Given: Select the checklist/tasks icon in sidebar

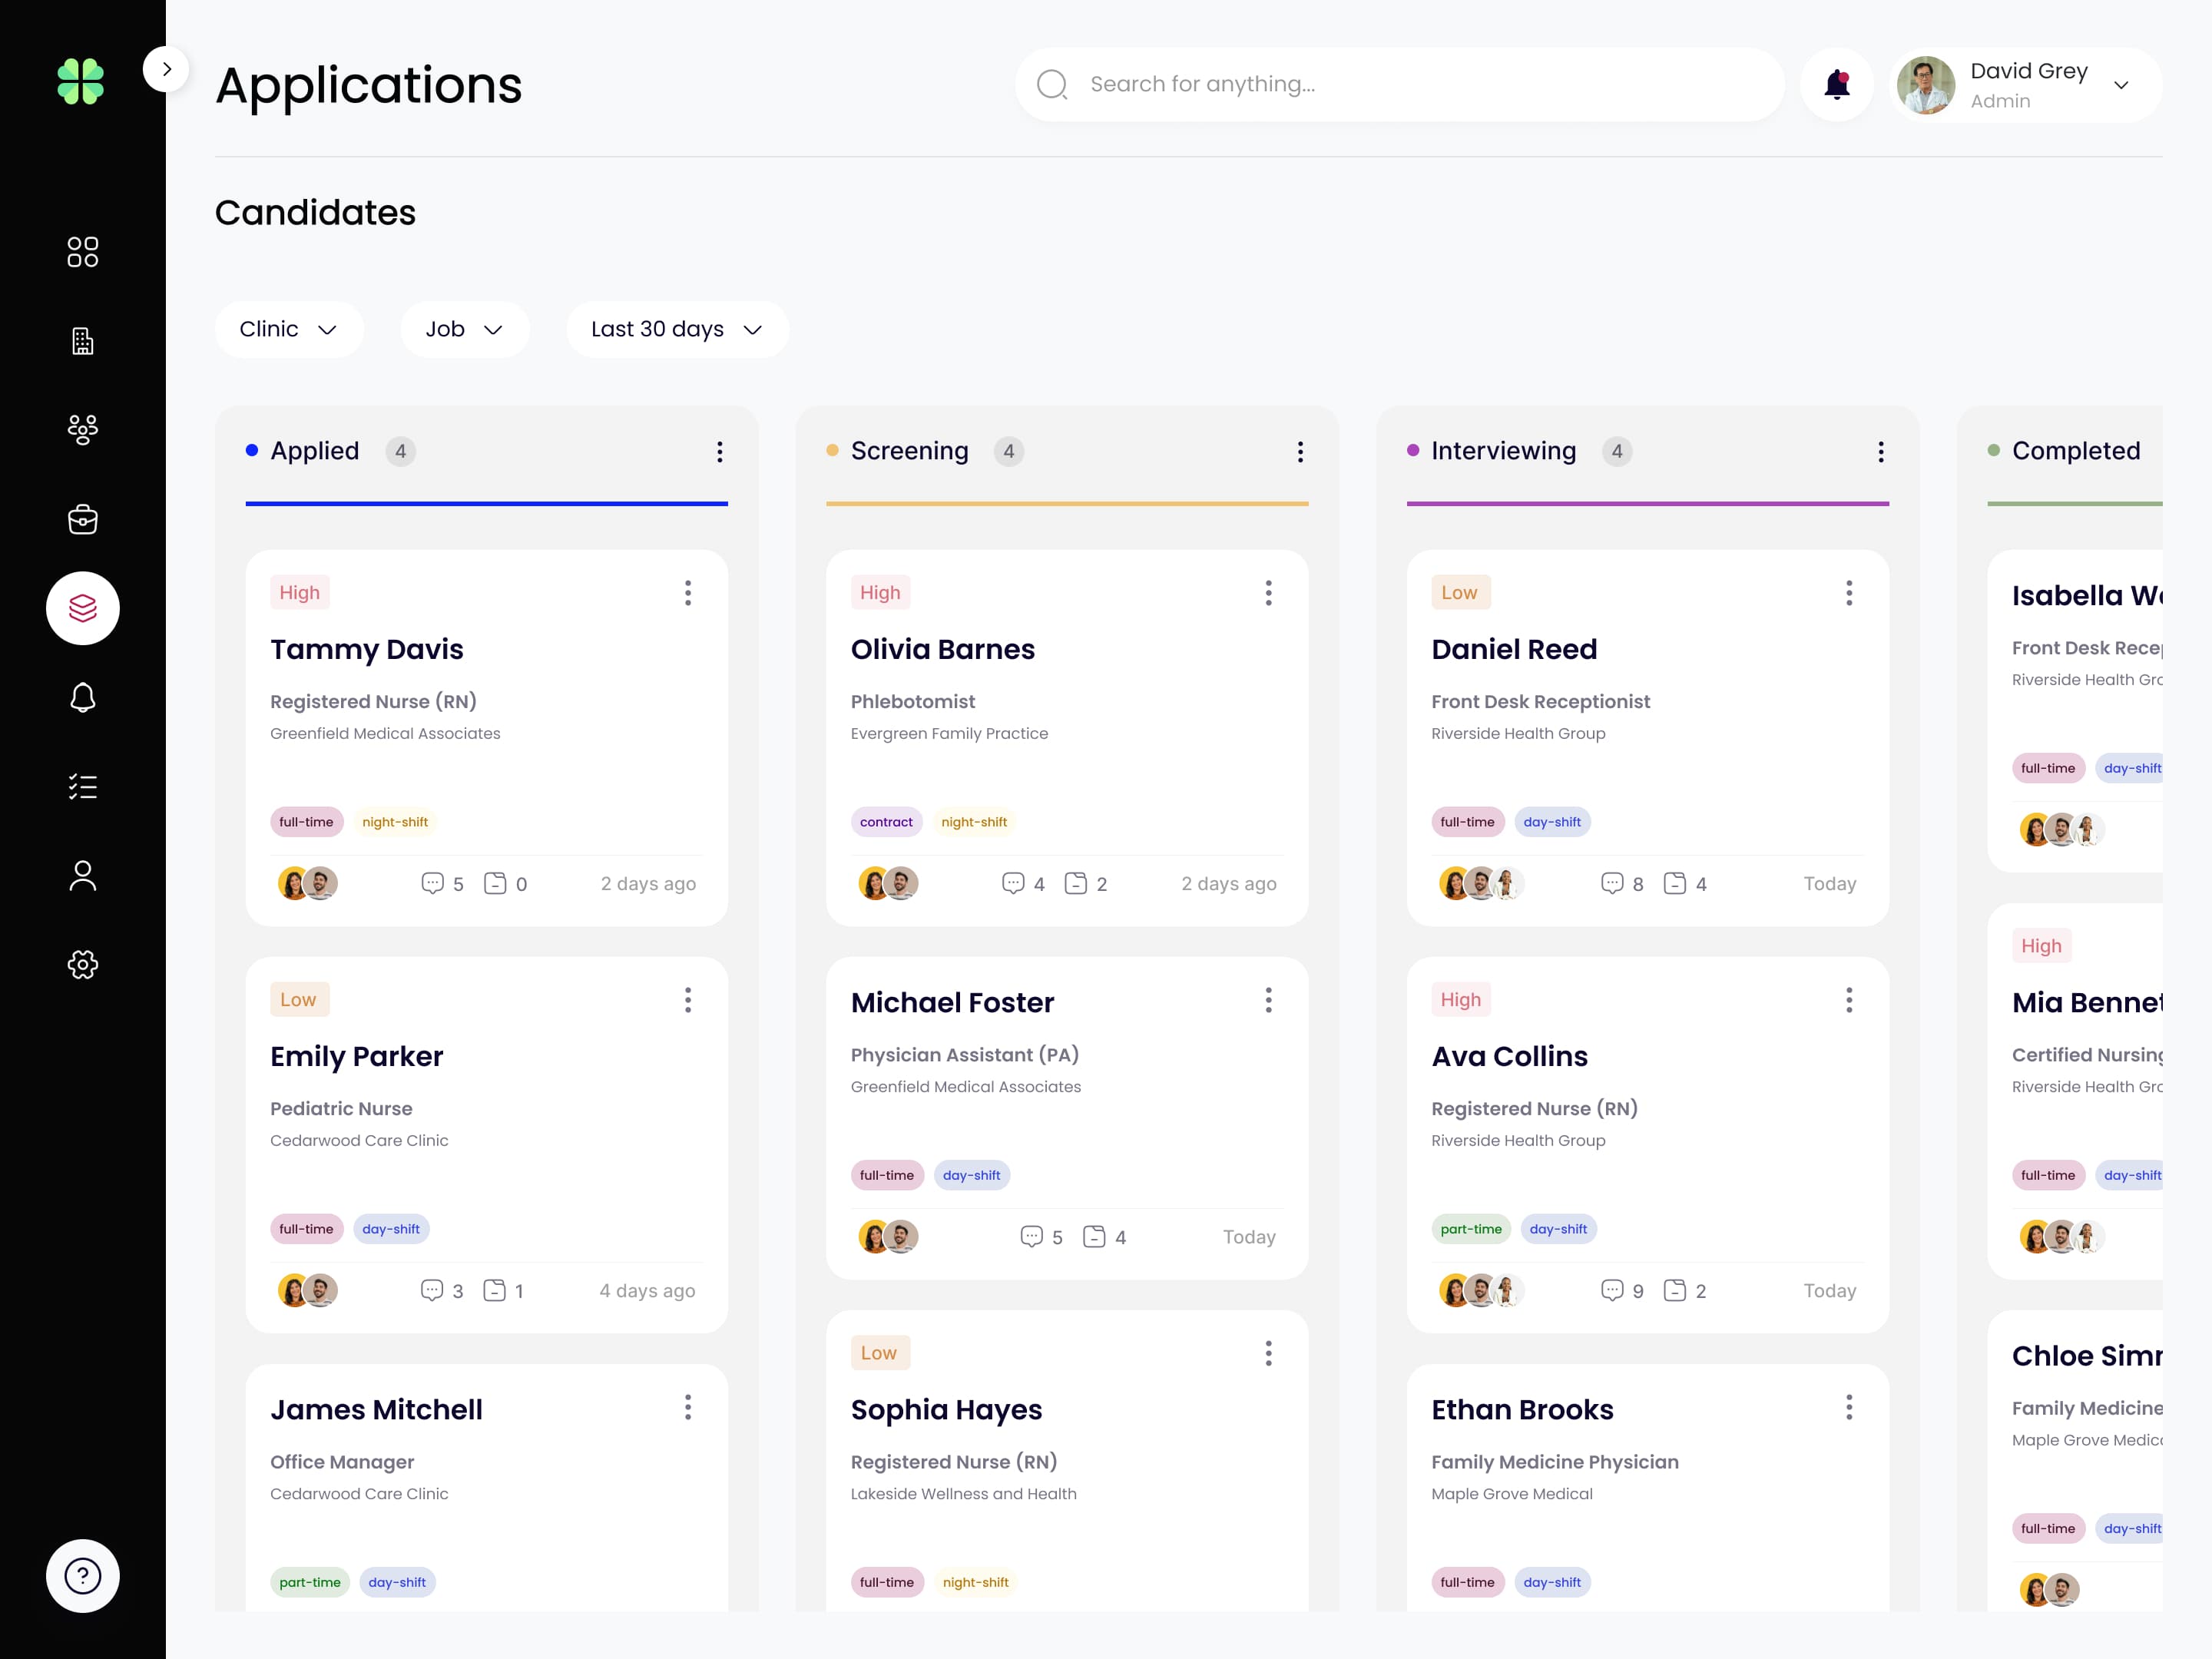Looking at the screenshot, I should 82,786.
